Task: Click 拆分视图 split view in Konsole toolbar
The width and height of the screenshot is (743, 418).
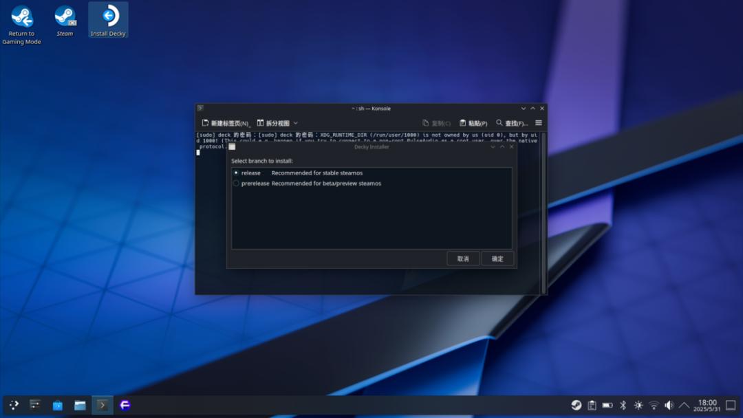Action: (273, 123)
